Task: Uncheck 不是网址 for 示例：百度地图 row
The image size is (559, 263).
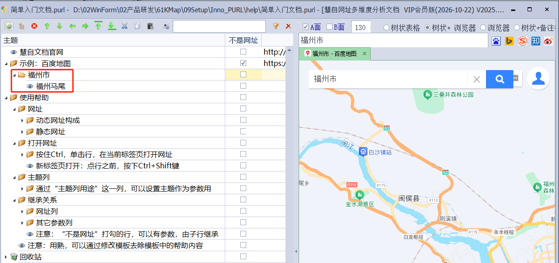Action: click(x=243, y=63)
